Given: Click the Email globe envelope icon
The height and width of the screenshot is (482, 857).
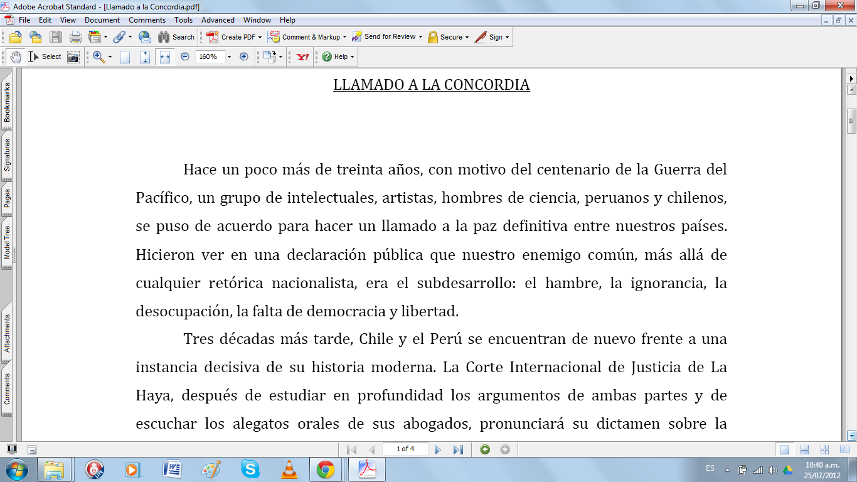Looking at the screenshot, I should pyautogui.click(x=145, y=37).
